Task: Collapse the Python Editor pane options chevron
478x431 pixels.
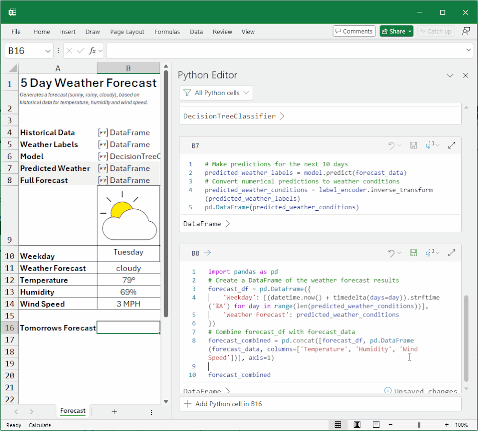Action: click(450, 75)
